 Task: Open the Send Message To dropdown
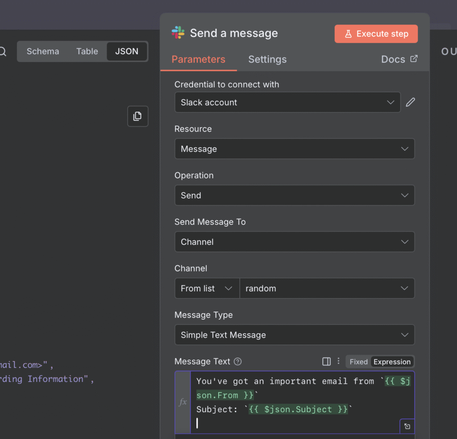point(295,242)
